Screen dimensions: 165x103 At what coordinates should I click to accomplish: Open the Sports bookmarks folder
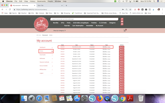13,13
